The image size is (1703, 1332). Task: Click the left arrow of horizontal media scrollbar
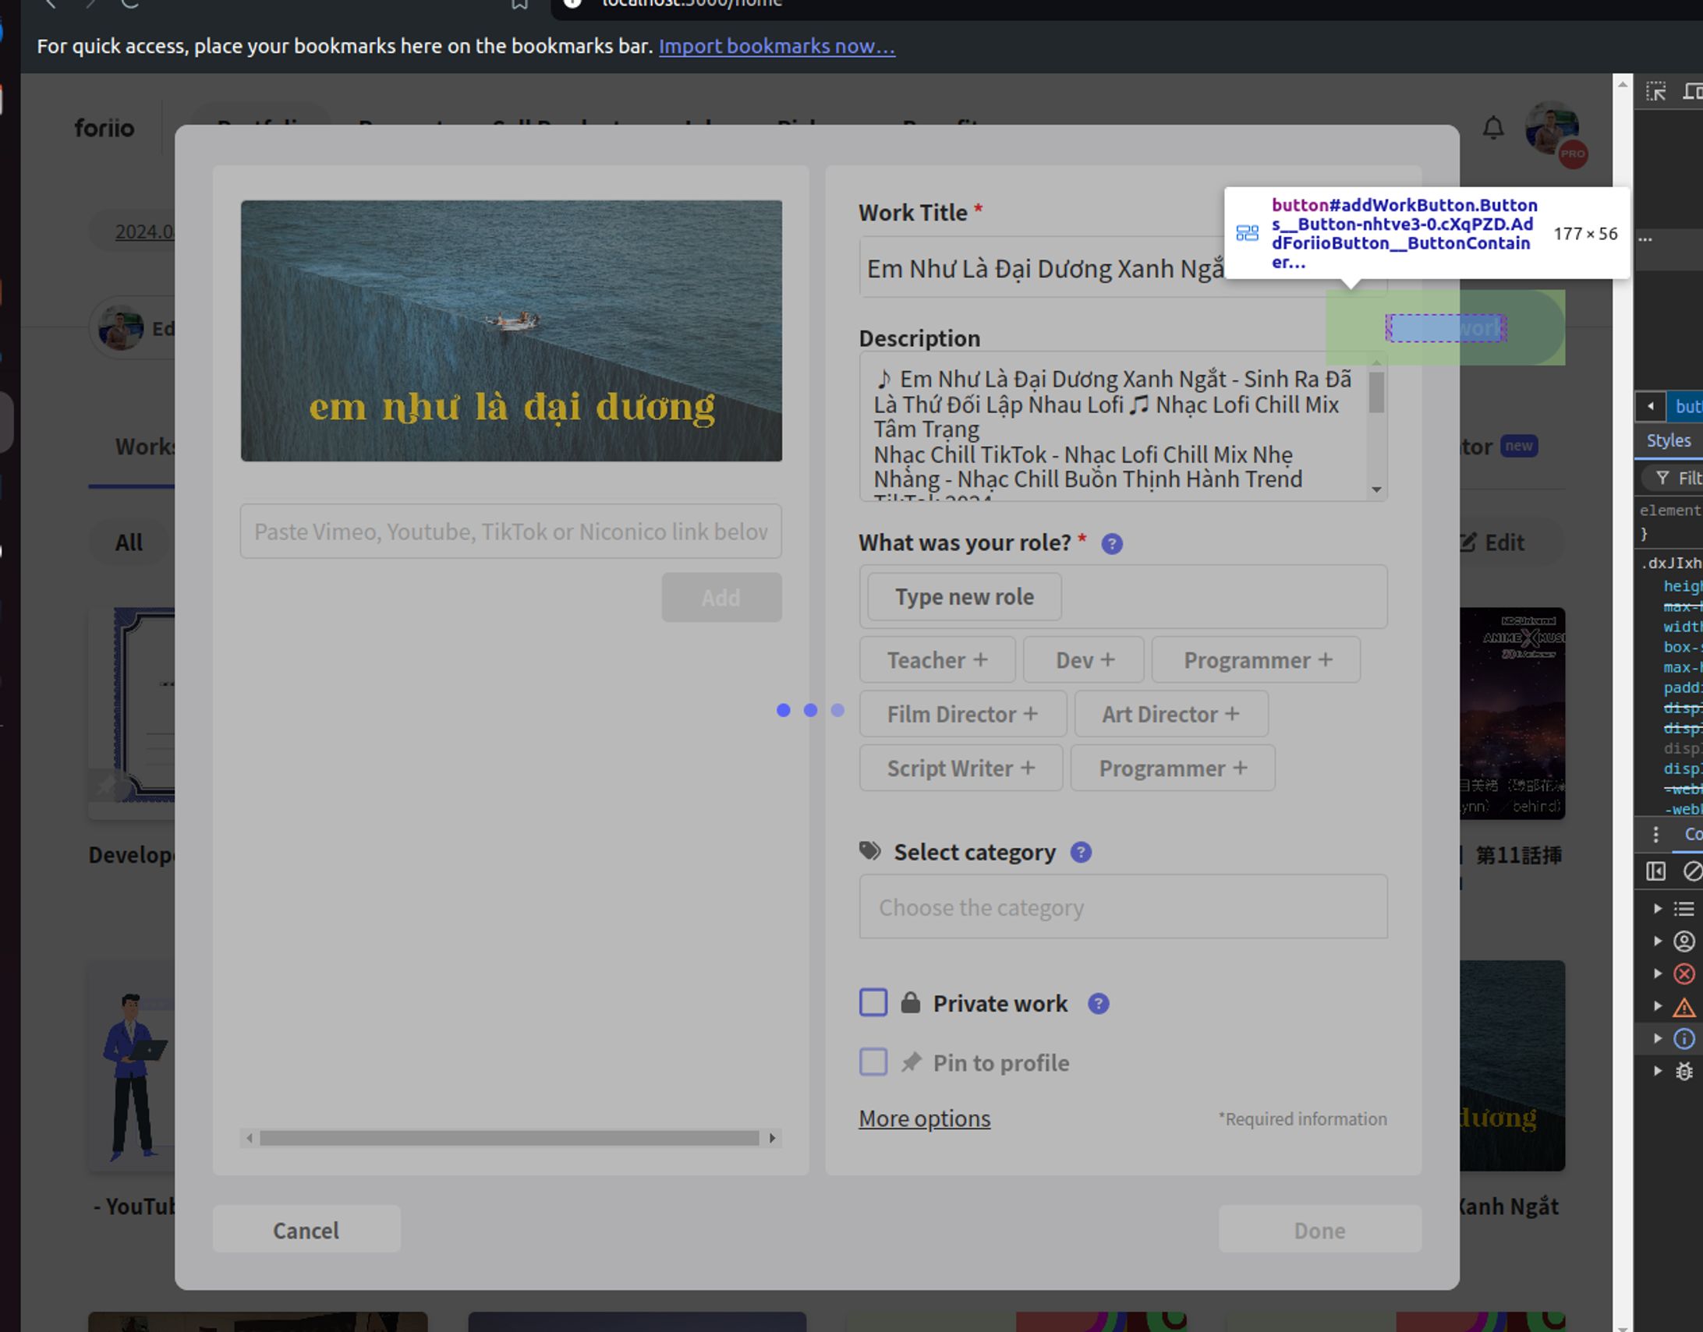click(x=249, y=1139)
